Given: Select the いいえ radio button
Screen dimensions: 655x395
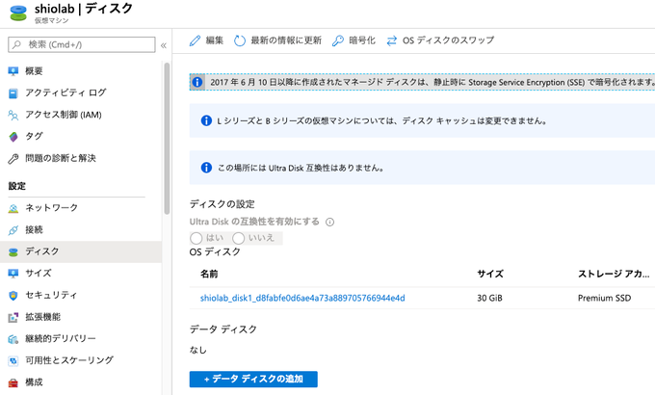Looking at the screenshot, I should (239, 238).
